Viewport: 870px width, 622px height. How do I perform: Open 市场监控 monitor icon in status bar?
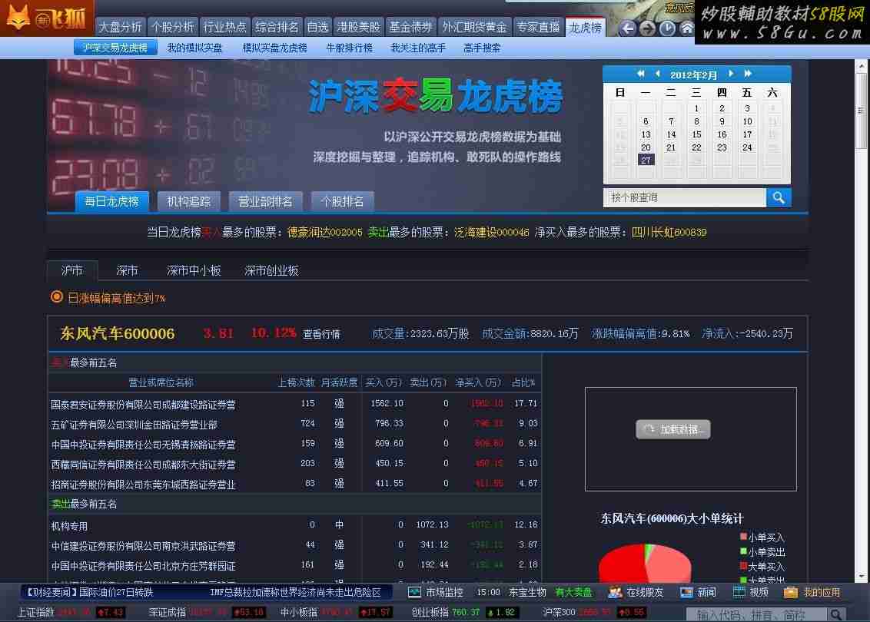tap(414, 592)
